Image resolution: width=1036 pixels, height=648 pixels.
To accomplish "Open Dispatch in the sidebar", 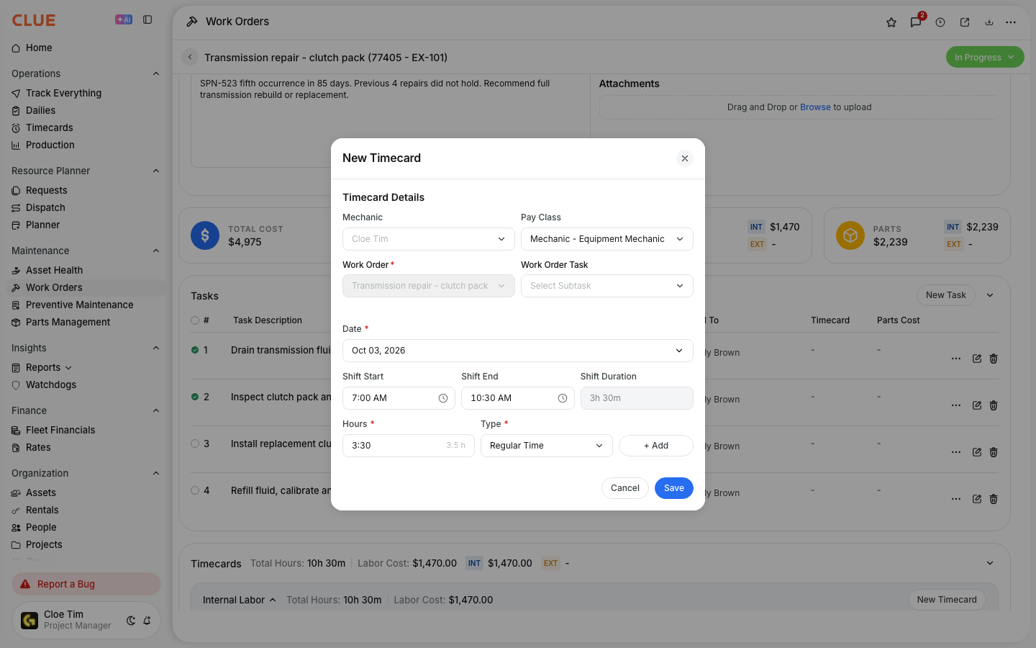I will (x=86, y=208).
